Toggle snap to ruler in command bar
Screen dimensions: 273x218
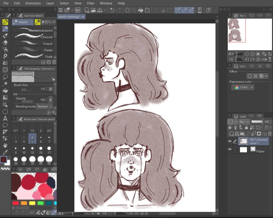tap(178, 10)
